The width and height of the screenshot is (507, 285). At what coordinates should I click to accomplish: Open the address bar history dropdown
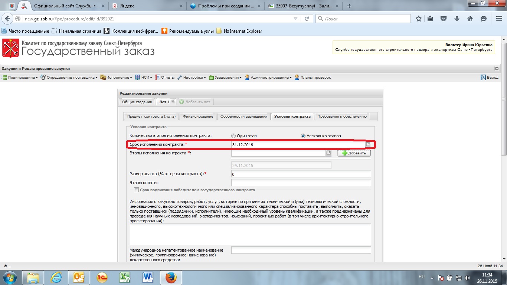pyautogui.click(x=295, y=19)
